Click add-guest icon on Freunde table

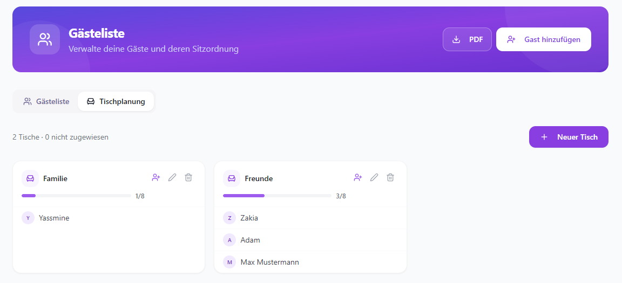(358, 177)
